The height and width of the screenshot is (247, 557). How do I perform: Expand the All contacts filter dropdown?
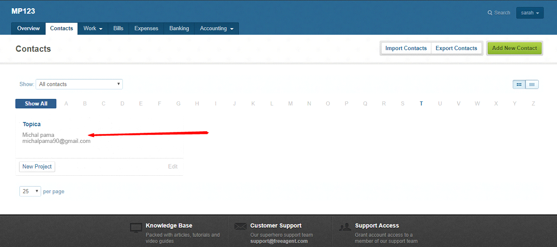pos(80,84)
